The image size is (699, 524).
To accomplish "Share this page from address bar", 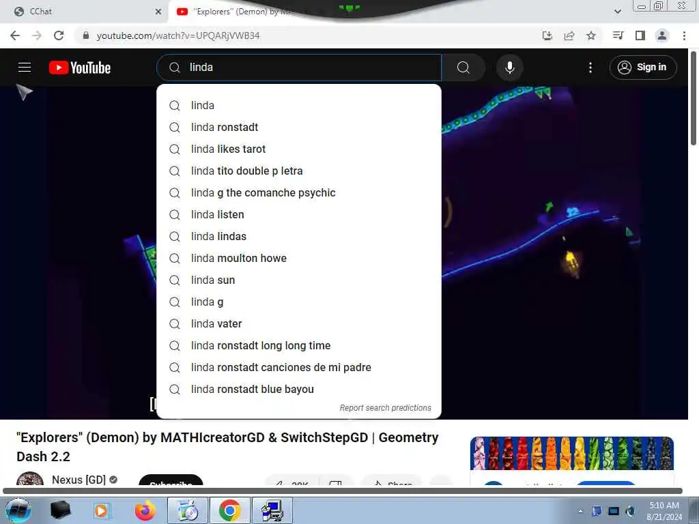I will (x=569, y=35).
